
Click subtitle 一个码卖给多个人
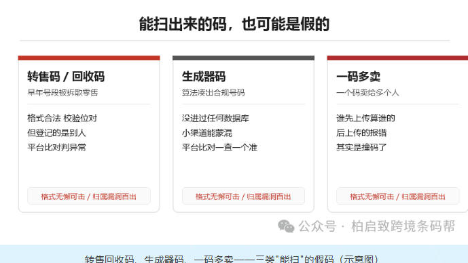click(367, 93)
